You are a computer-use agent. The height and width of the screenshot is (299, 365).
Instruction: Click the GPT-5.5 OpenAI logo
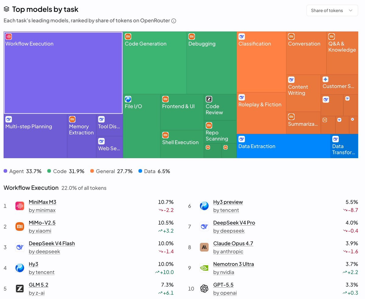(204, 289)
